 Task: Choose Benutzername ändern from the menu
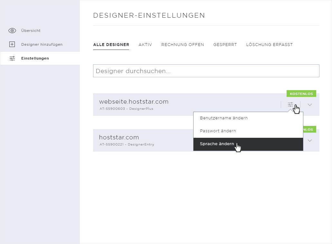(248, 118)
